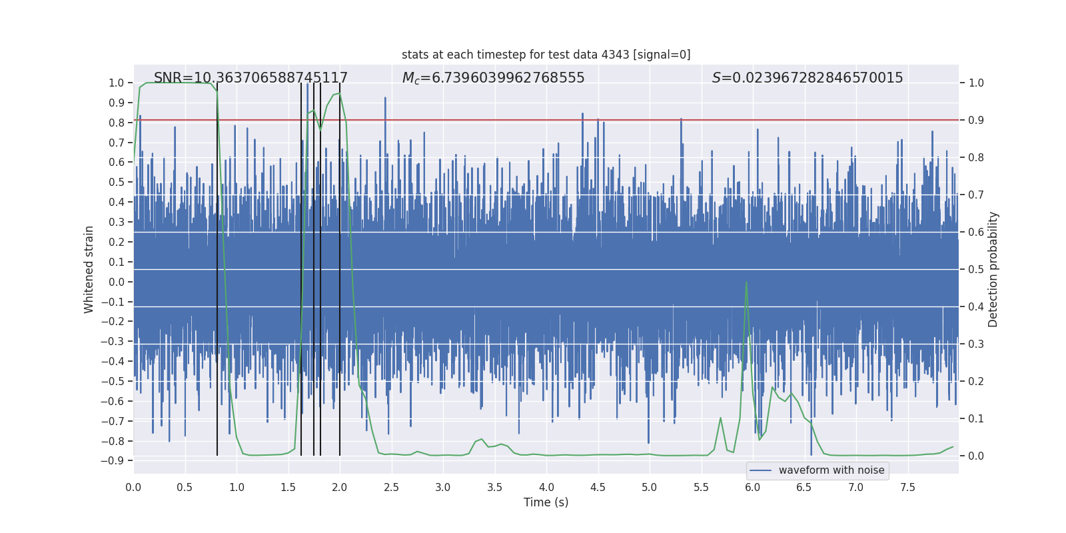
Task: Click the Detection probability axis 0.7 tick label
Action: click(x=976, y=195)
